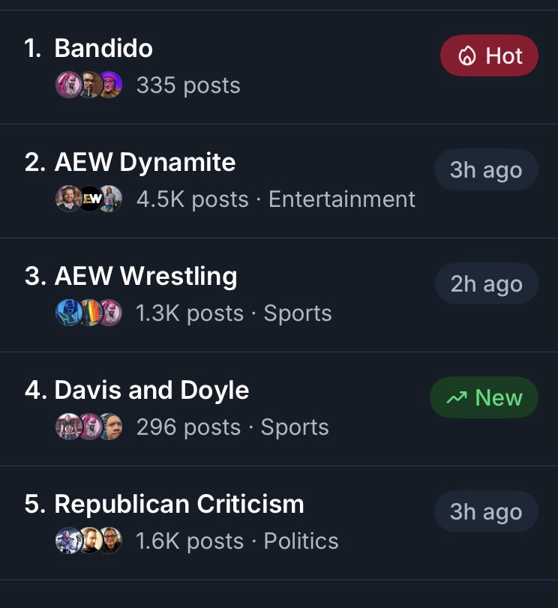Click the avatar group under Davis and Doyle

(88, 427)
